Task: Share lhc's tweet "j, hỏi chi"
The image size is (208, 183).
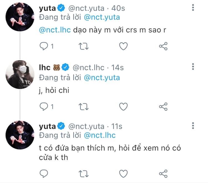Action: [x=163, y=106]
